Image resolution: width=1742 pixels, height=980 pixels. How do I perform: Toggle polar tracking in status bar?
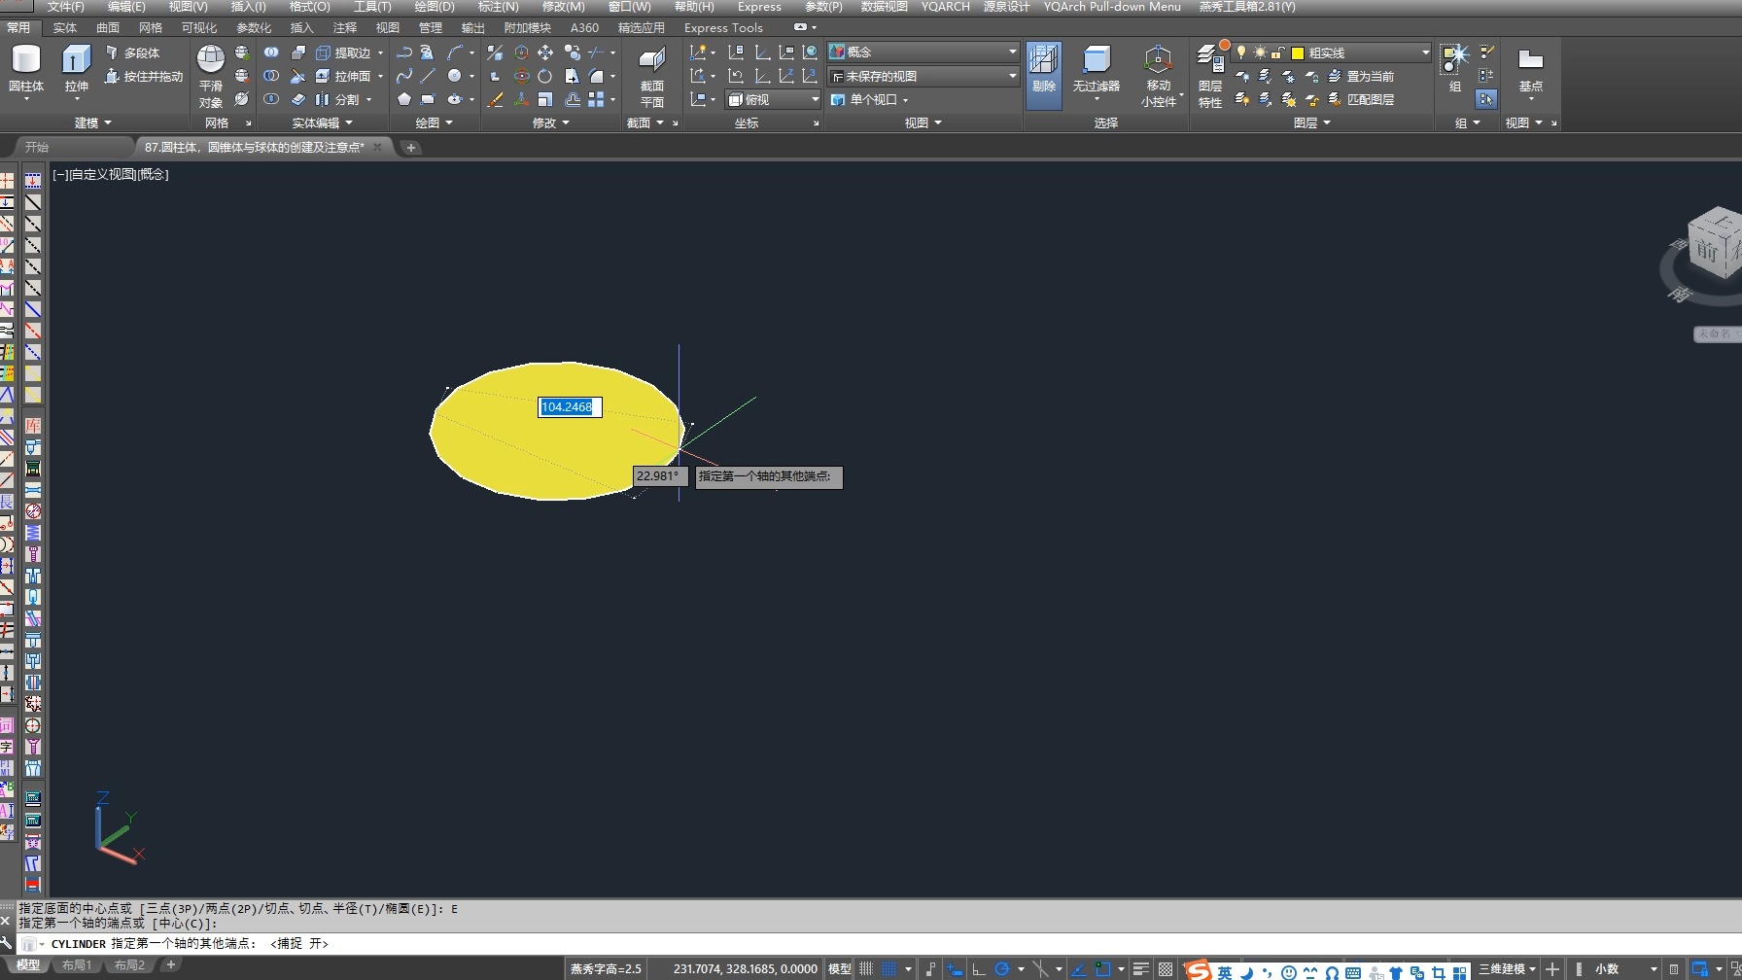[x=1002, y=969]
